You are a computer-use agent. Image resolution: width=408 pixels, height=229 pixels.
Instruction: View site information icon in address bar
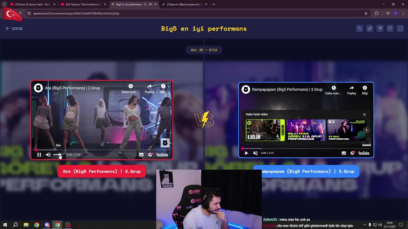[x=29, y=13]
